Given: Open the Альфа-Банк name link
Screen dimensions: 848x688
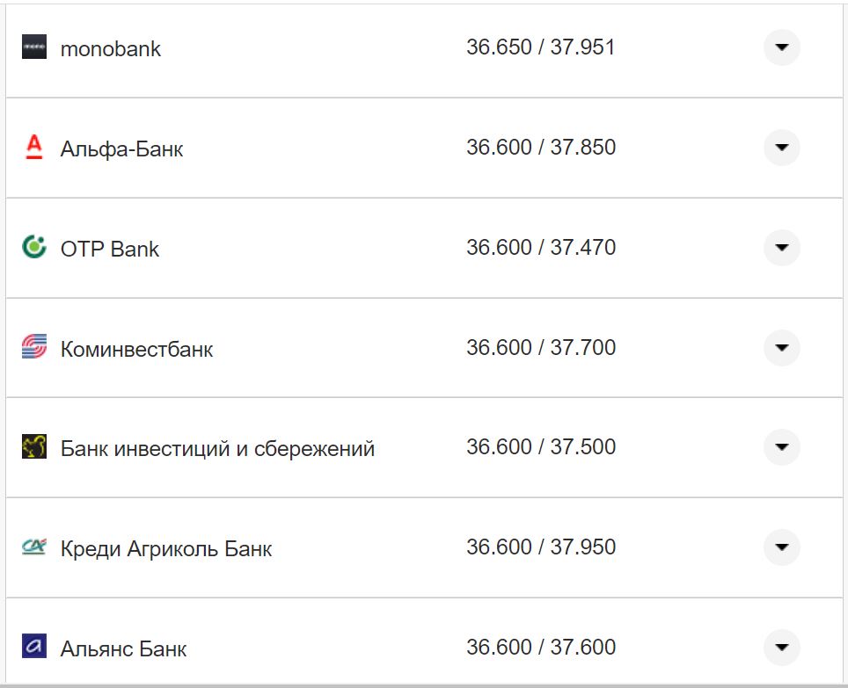Looking at the screenshot, I should coord(121,149).
